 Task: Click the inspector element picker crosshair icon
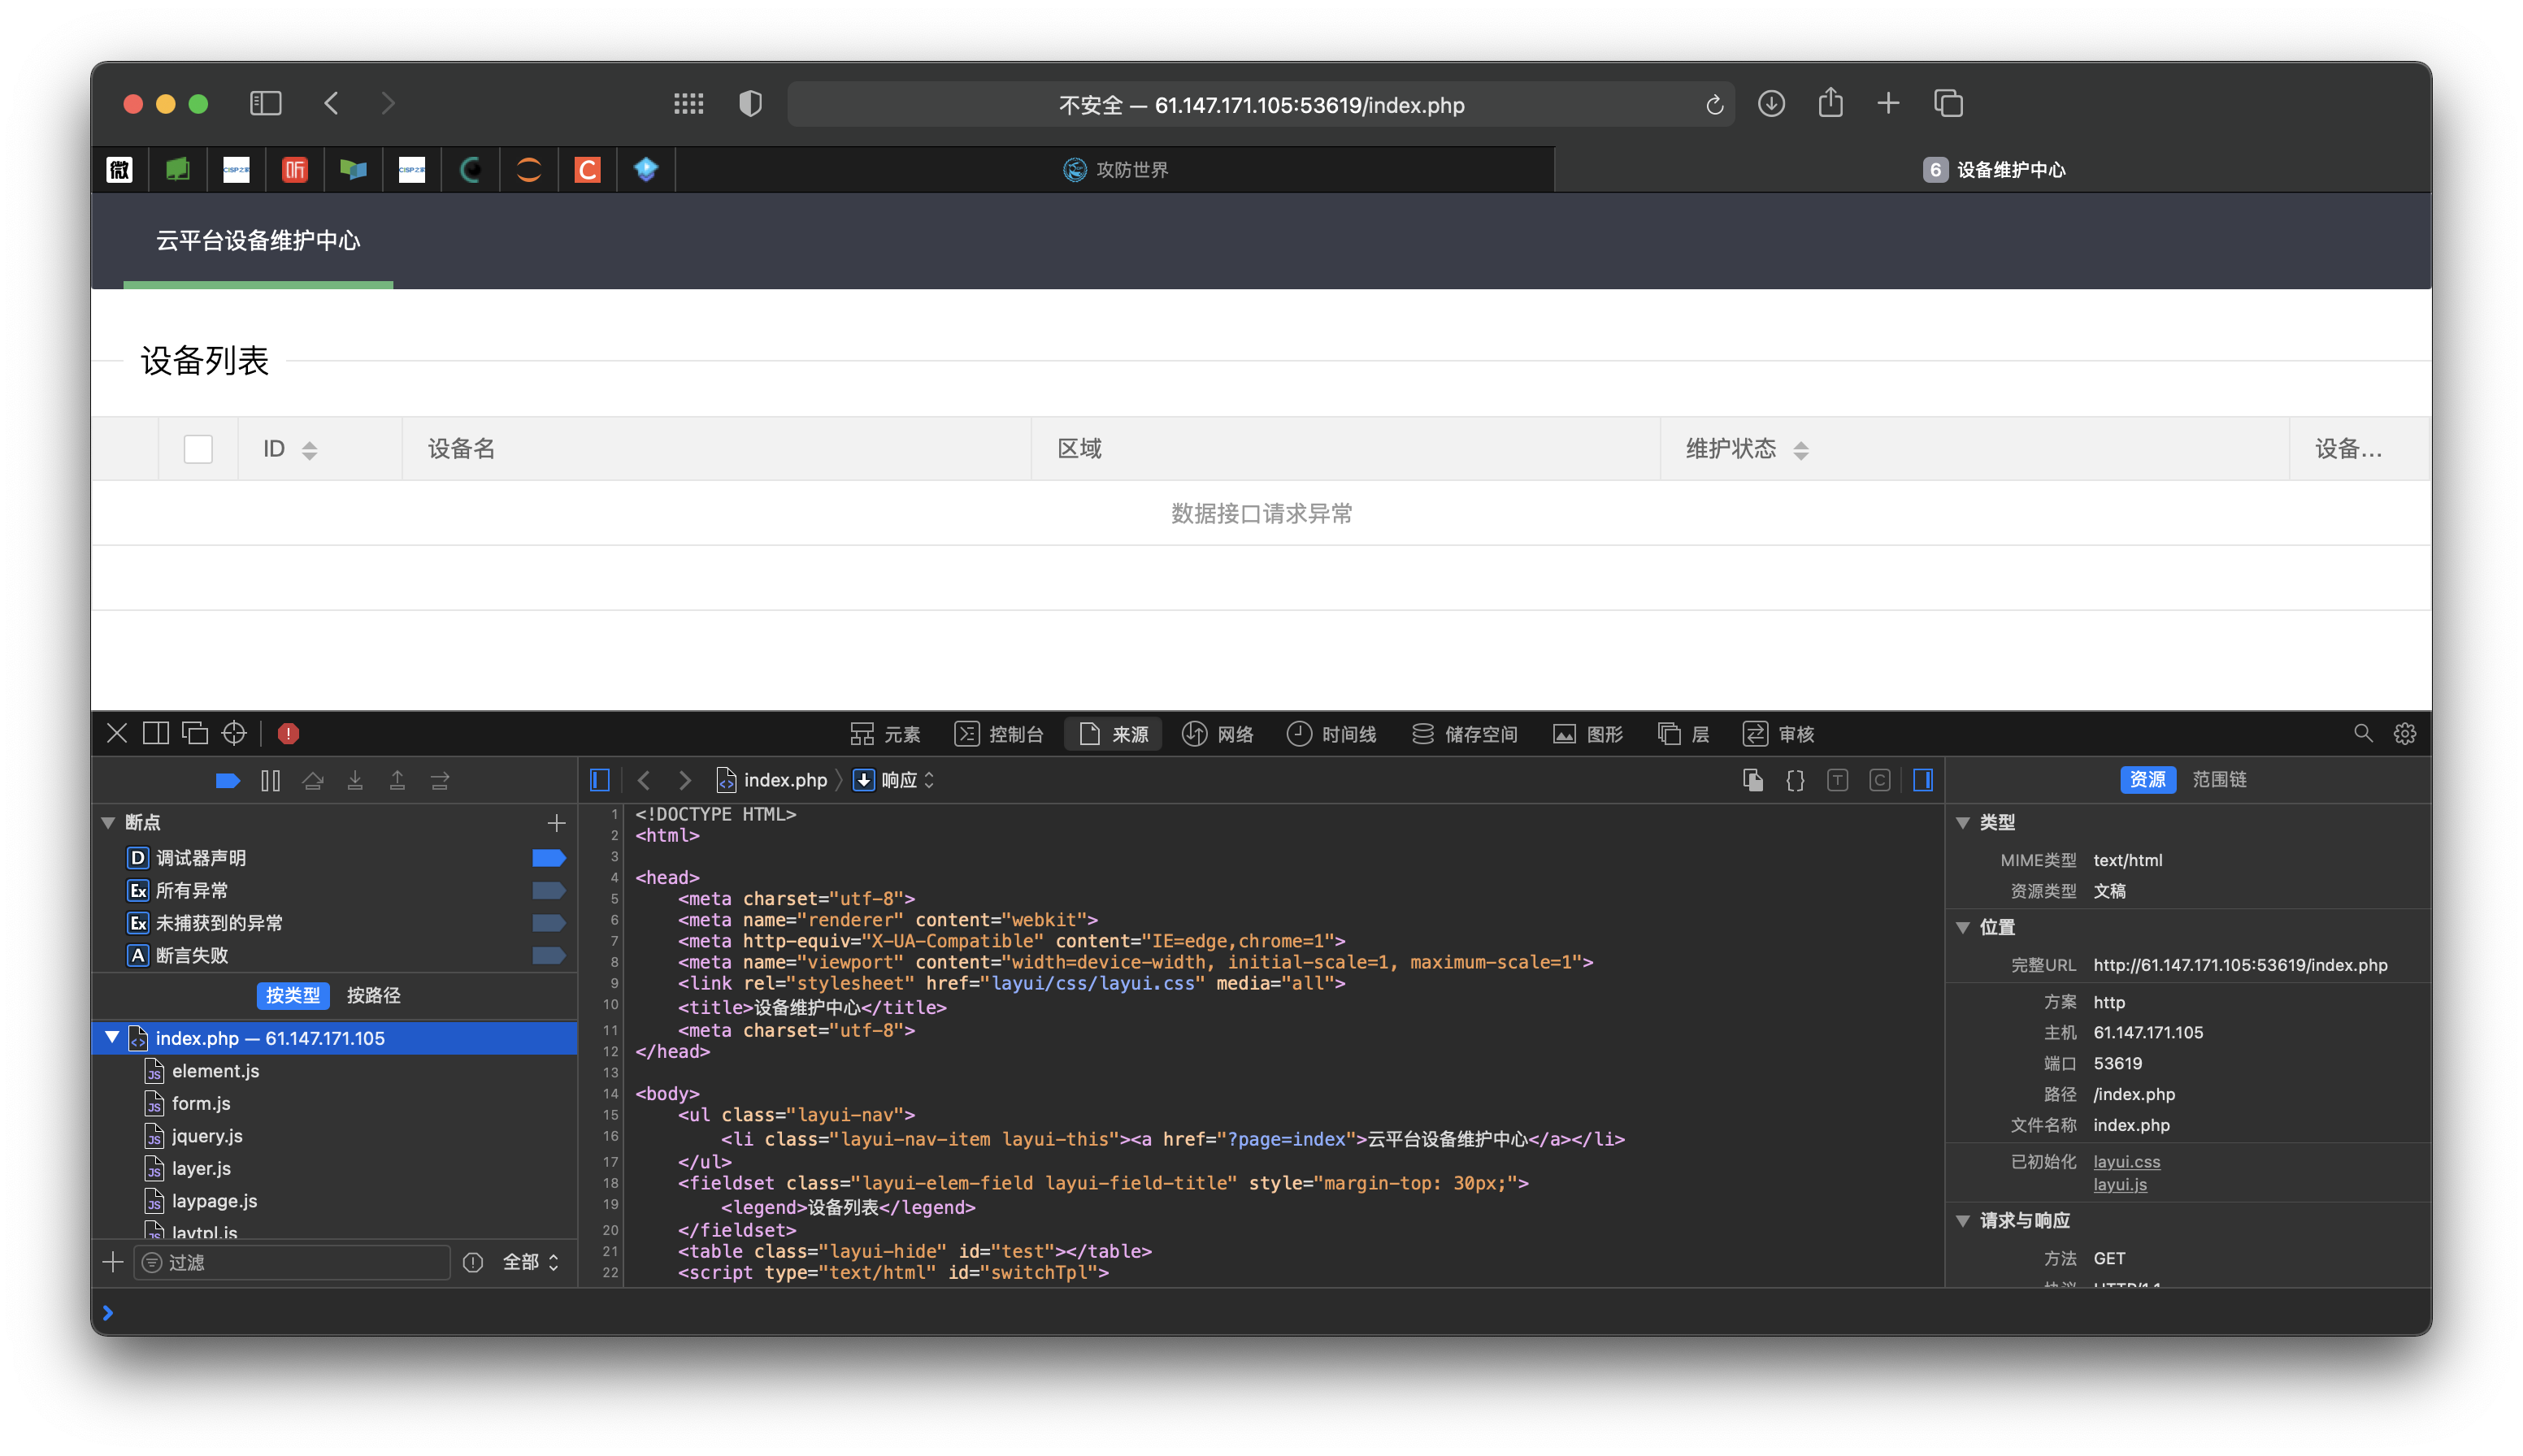(x=234, y=733)
